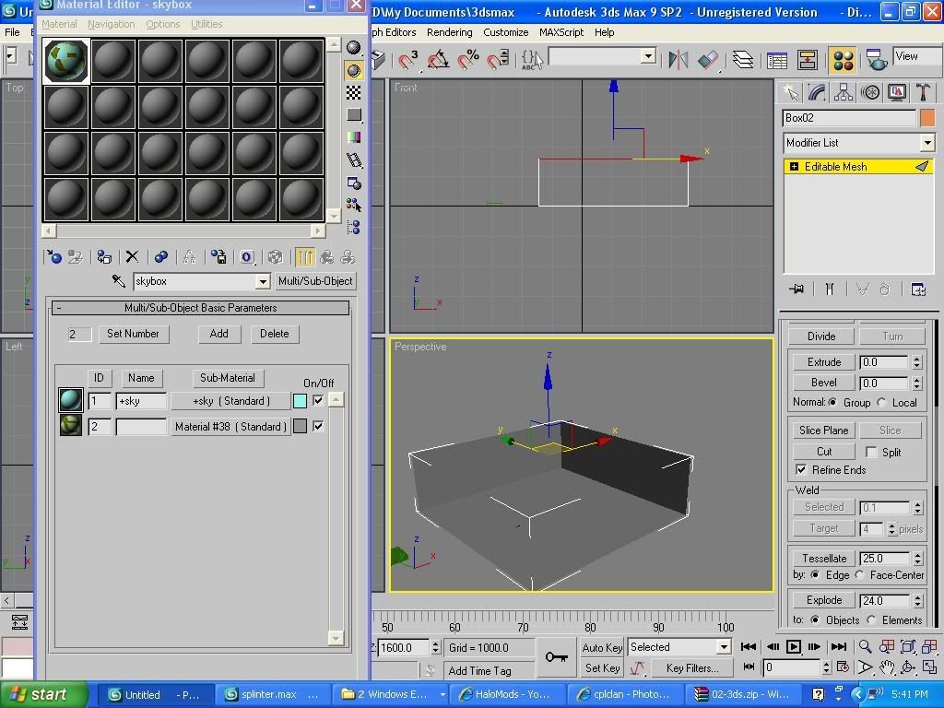Screen dimensions: 944x708
Task: Click Assign Material to Selection icon
Action: tap(103, 257)
